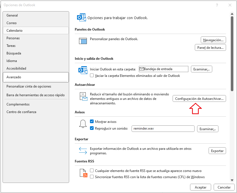Screen dimensions: 237x193
Task: Click the Export arrows icon
Action: (83, 151)
